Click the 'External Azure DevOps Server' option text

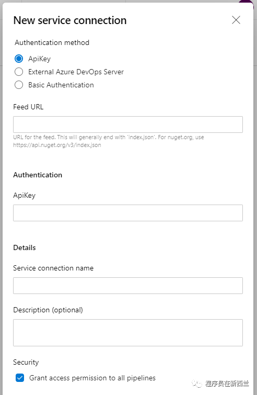click(76, 72)
